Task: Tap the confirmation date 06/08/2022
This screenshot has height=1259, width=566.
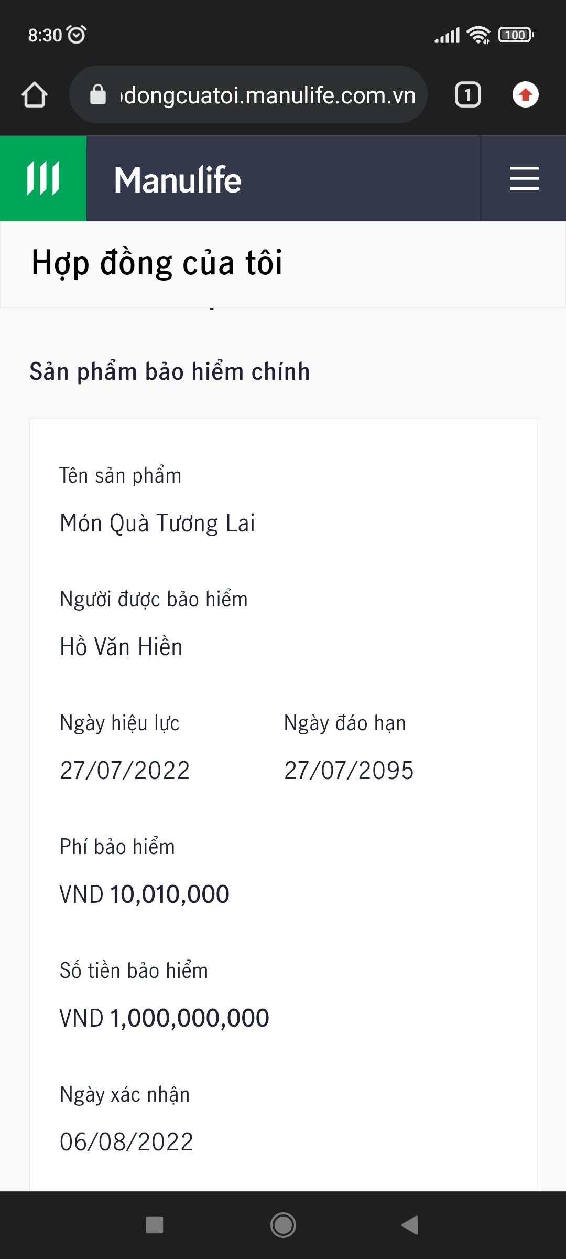Action: pos(126,1142)
